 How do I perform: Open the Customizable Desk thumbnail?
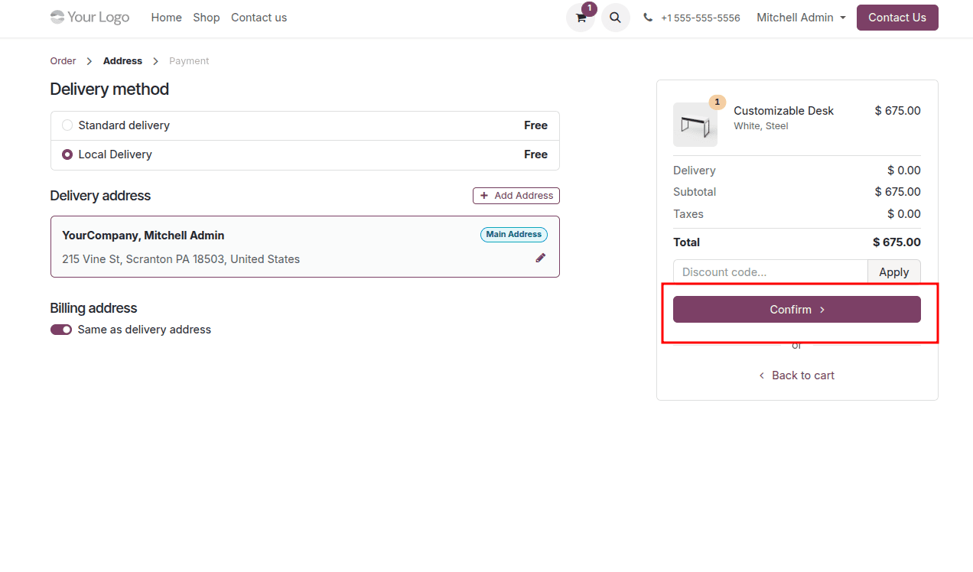[x=695, y=125]
